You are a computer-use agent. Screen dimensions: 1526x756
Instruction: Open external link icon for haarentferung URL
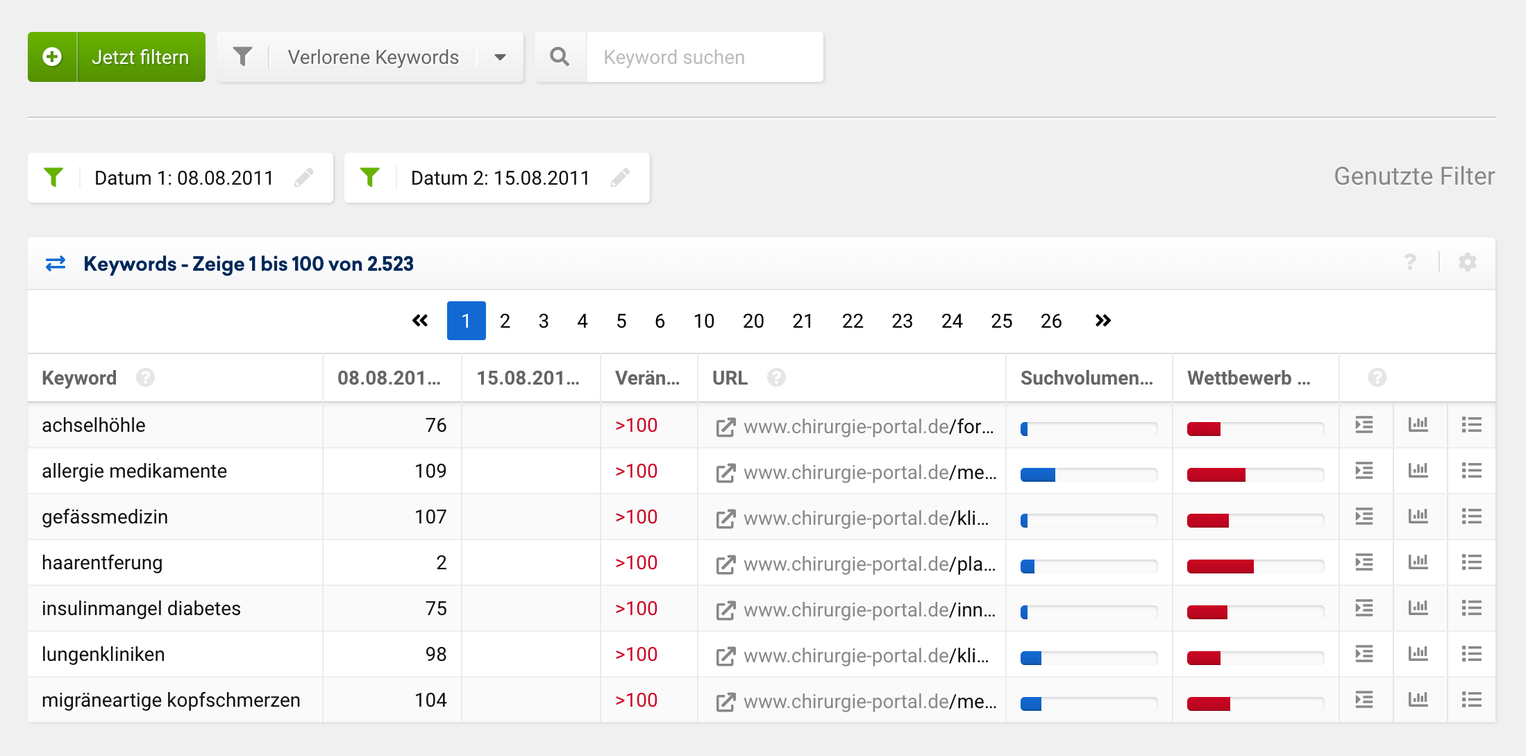coord(726,565)
